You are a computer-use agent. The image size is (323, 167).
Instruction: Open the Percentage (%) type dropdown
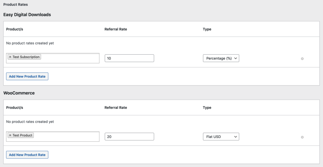pyautogui.click(x=221, y=58)
